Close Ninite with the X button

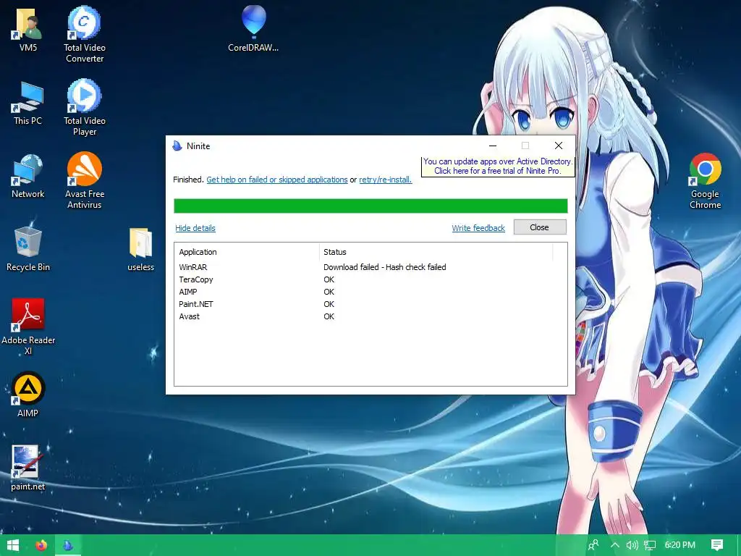click(x=559, y=146)
